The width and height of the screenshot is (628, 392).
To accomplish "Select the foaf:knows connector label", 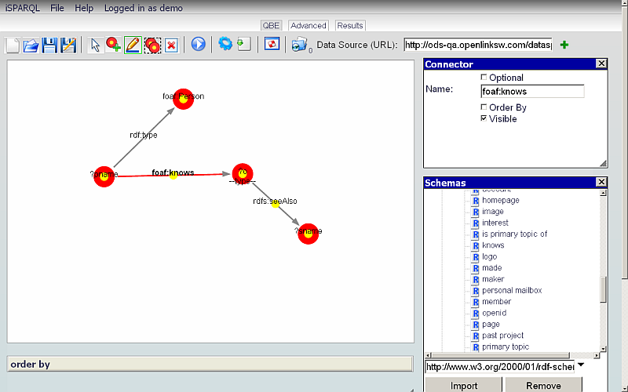I will (x=173, y=172).
